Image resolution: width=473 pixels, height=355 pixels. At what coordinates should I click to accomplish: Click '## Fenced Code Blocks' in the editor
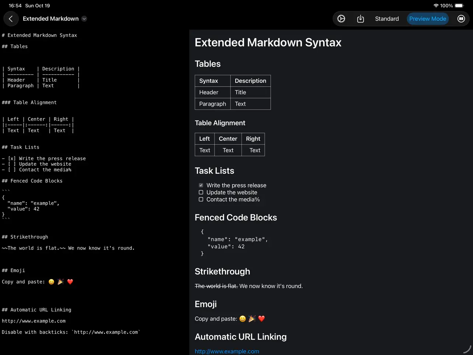[32, 181]
